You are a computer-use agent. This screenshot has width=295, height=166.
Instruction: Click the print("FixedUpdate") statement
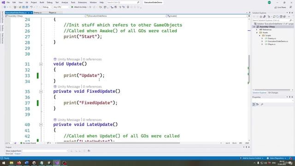[90, 103]
